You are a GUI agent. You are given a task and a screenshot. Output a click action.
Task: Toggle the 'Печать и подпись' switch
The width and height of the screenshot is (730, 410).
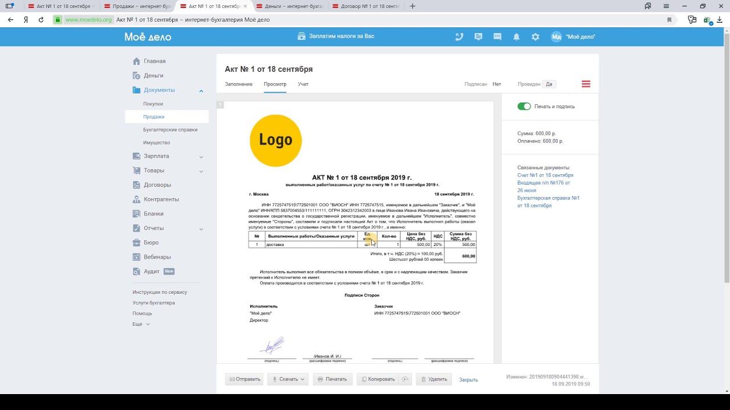tap(524, 106)
